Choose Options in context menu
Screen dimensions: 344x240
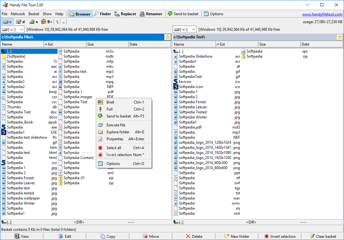tap(124, 164)
